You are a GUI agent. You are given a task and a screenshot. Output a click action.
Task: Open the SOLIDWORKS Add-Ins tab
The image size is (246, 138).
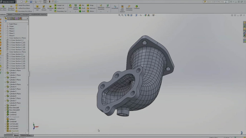pyautogui.click(x=38, y=15)
